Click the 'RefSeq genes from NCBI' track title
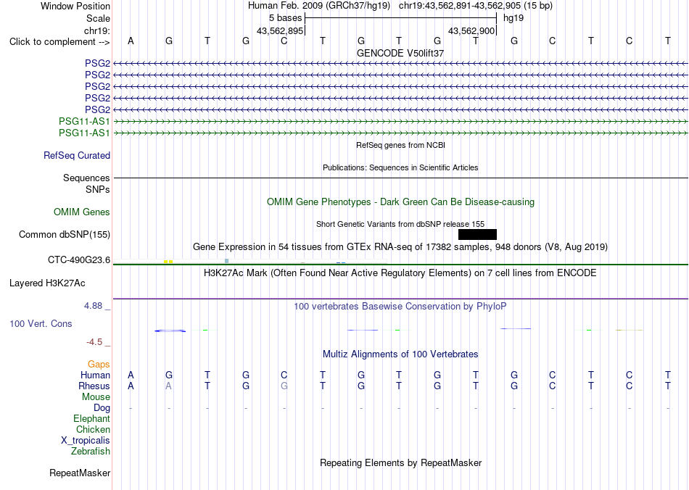689x490 pixels. click(400, 145)
